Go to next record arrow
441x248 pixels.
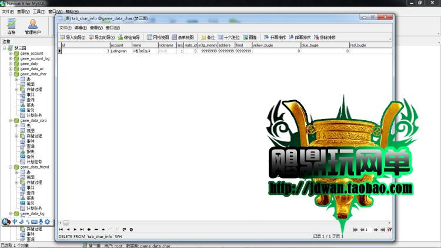[x=75, y=229]
